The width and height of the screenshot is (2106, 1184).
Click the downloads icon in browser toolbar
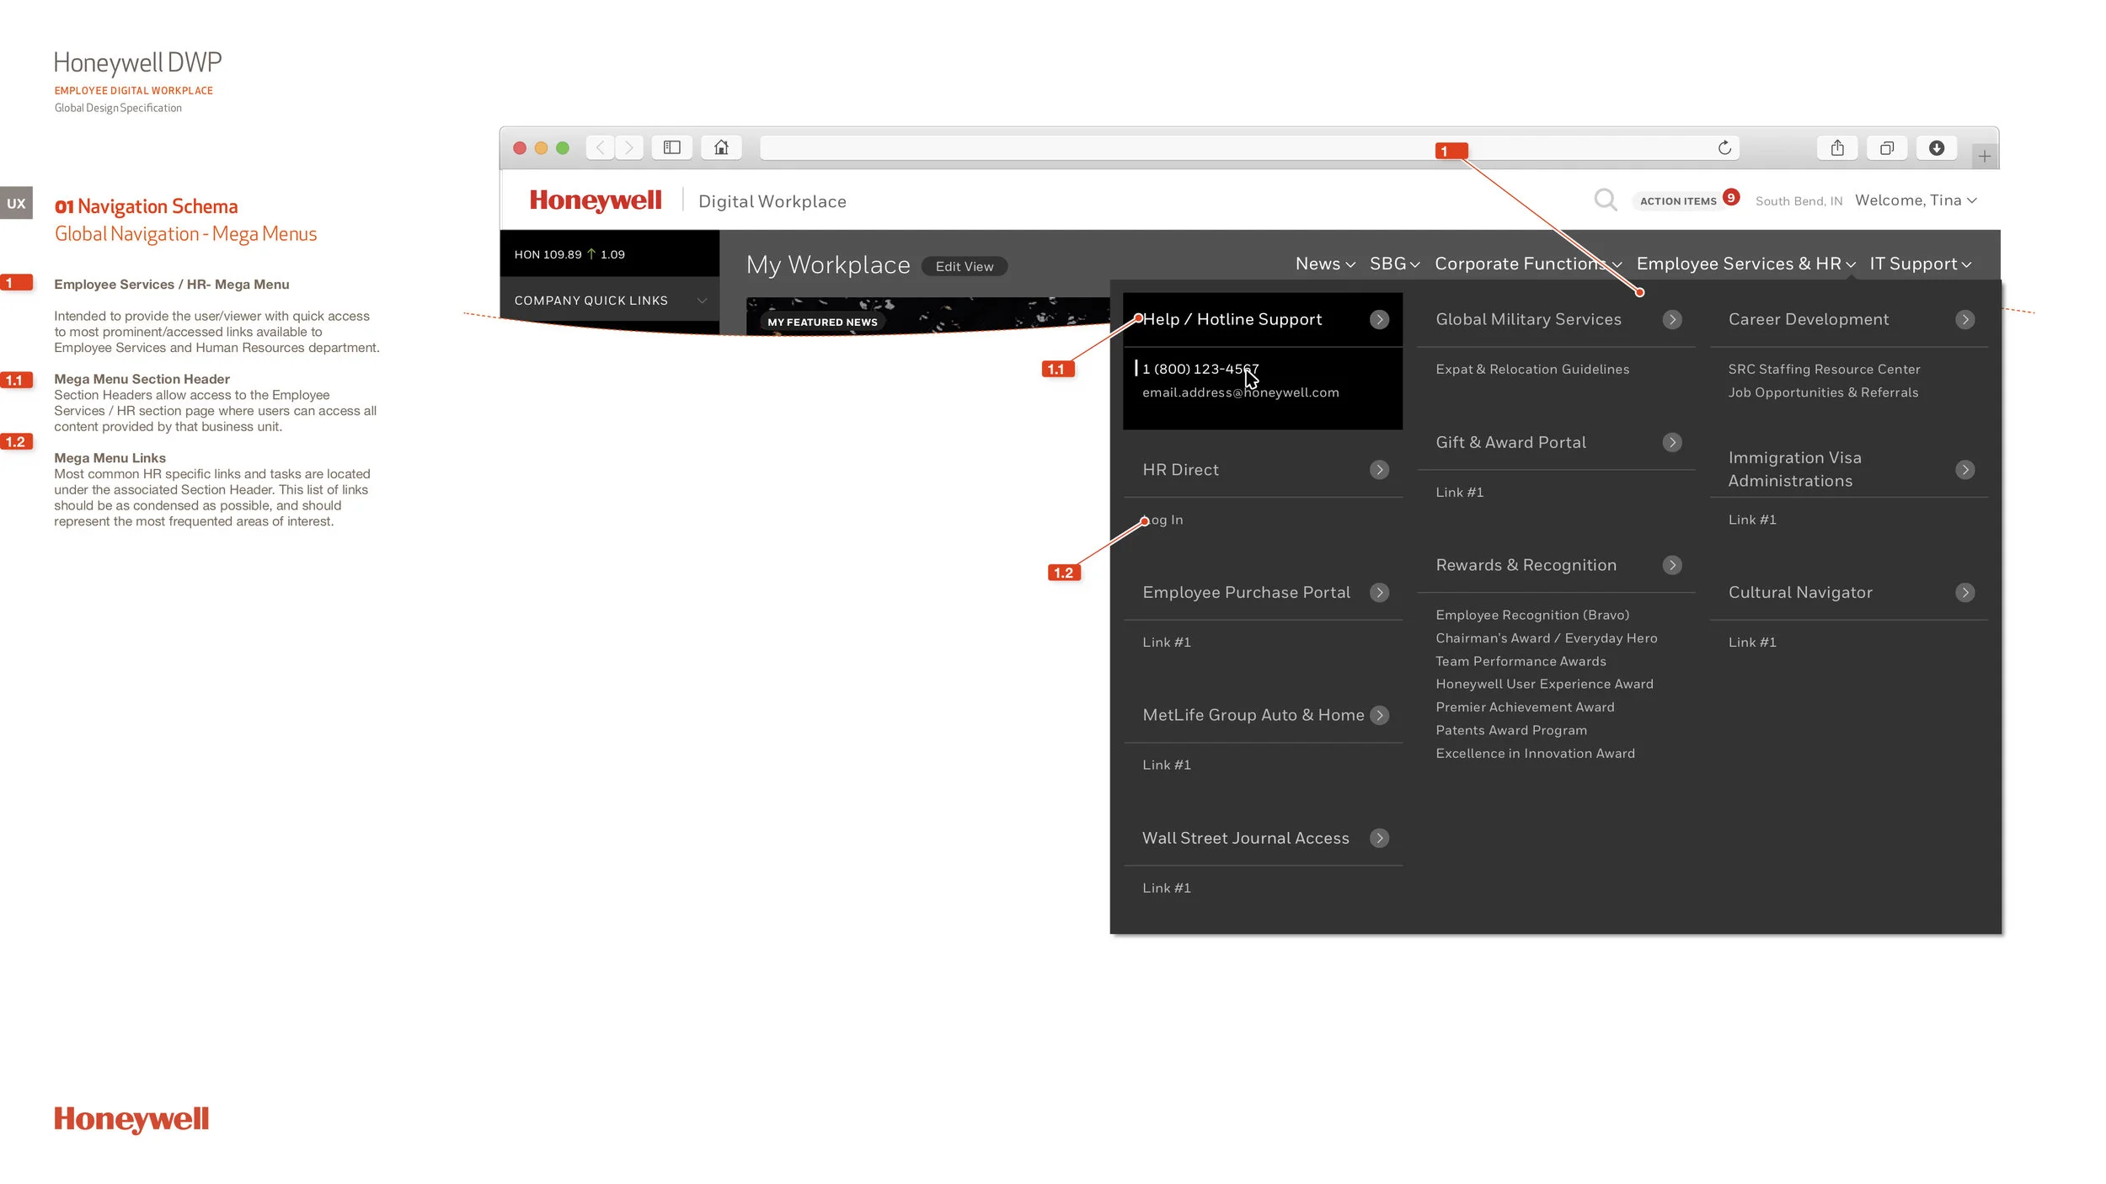click(x=1937, y=148)
